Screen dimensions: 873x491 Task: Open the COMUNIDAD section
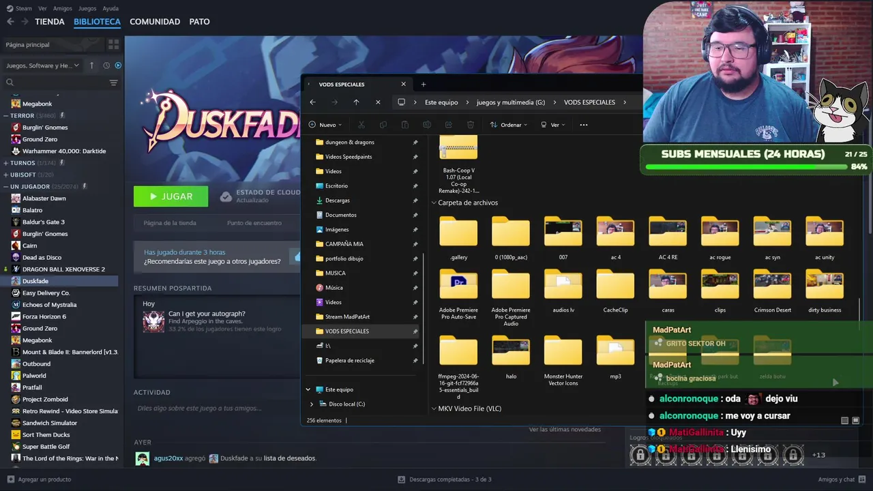[x=155, y=22]
